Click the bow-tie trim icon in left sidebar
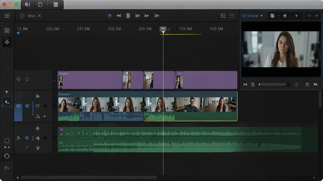Image resolution: width=323 pixels, height=181 pixels. pyautogui.click(x=7, y=147)
